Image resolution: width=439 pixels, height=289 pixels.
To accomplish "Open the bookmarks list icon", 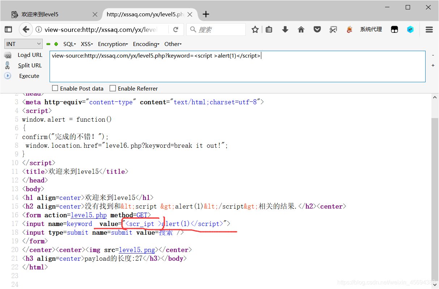I will 269,30.
